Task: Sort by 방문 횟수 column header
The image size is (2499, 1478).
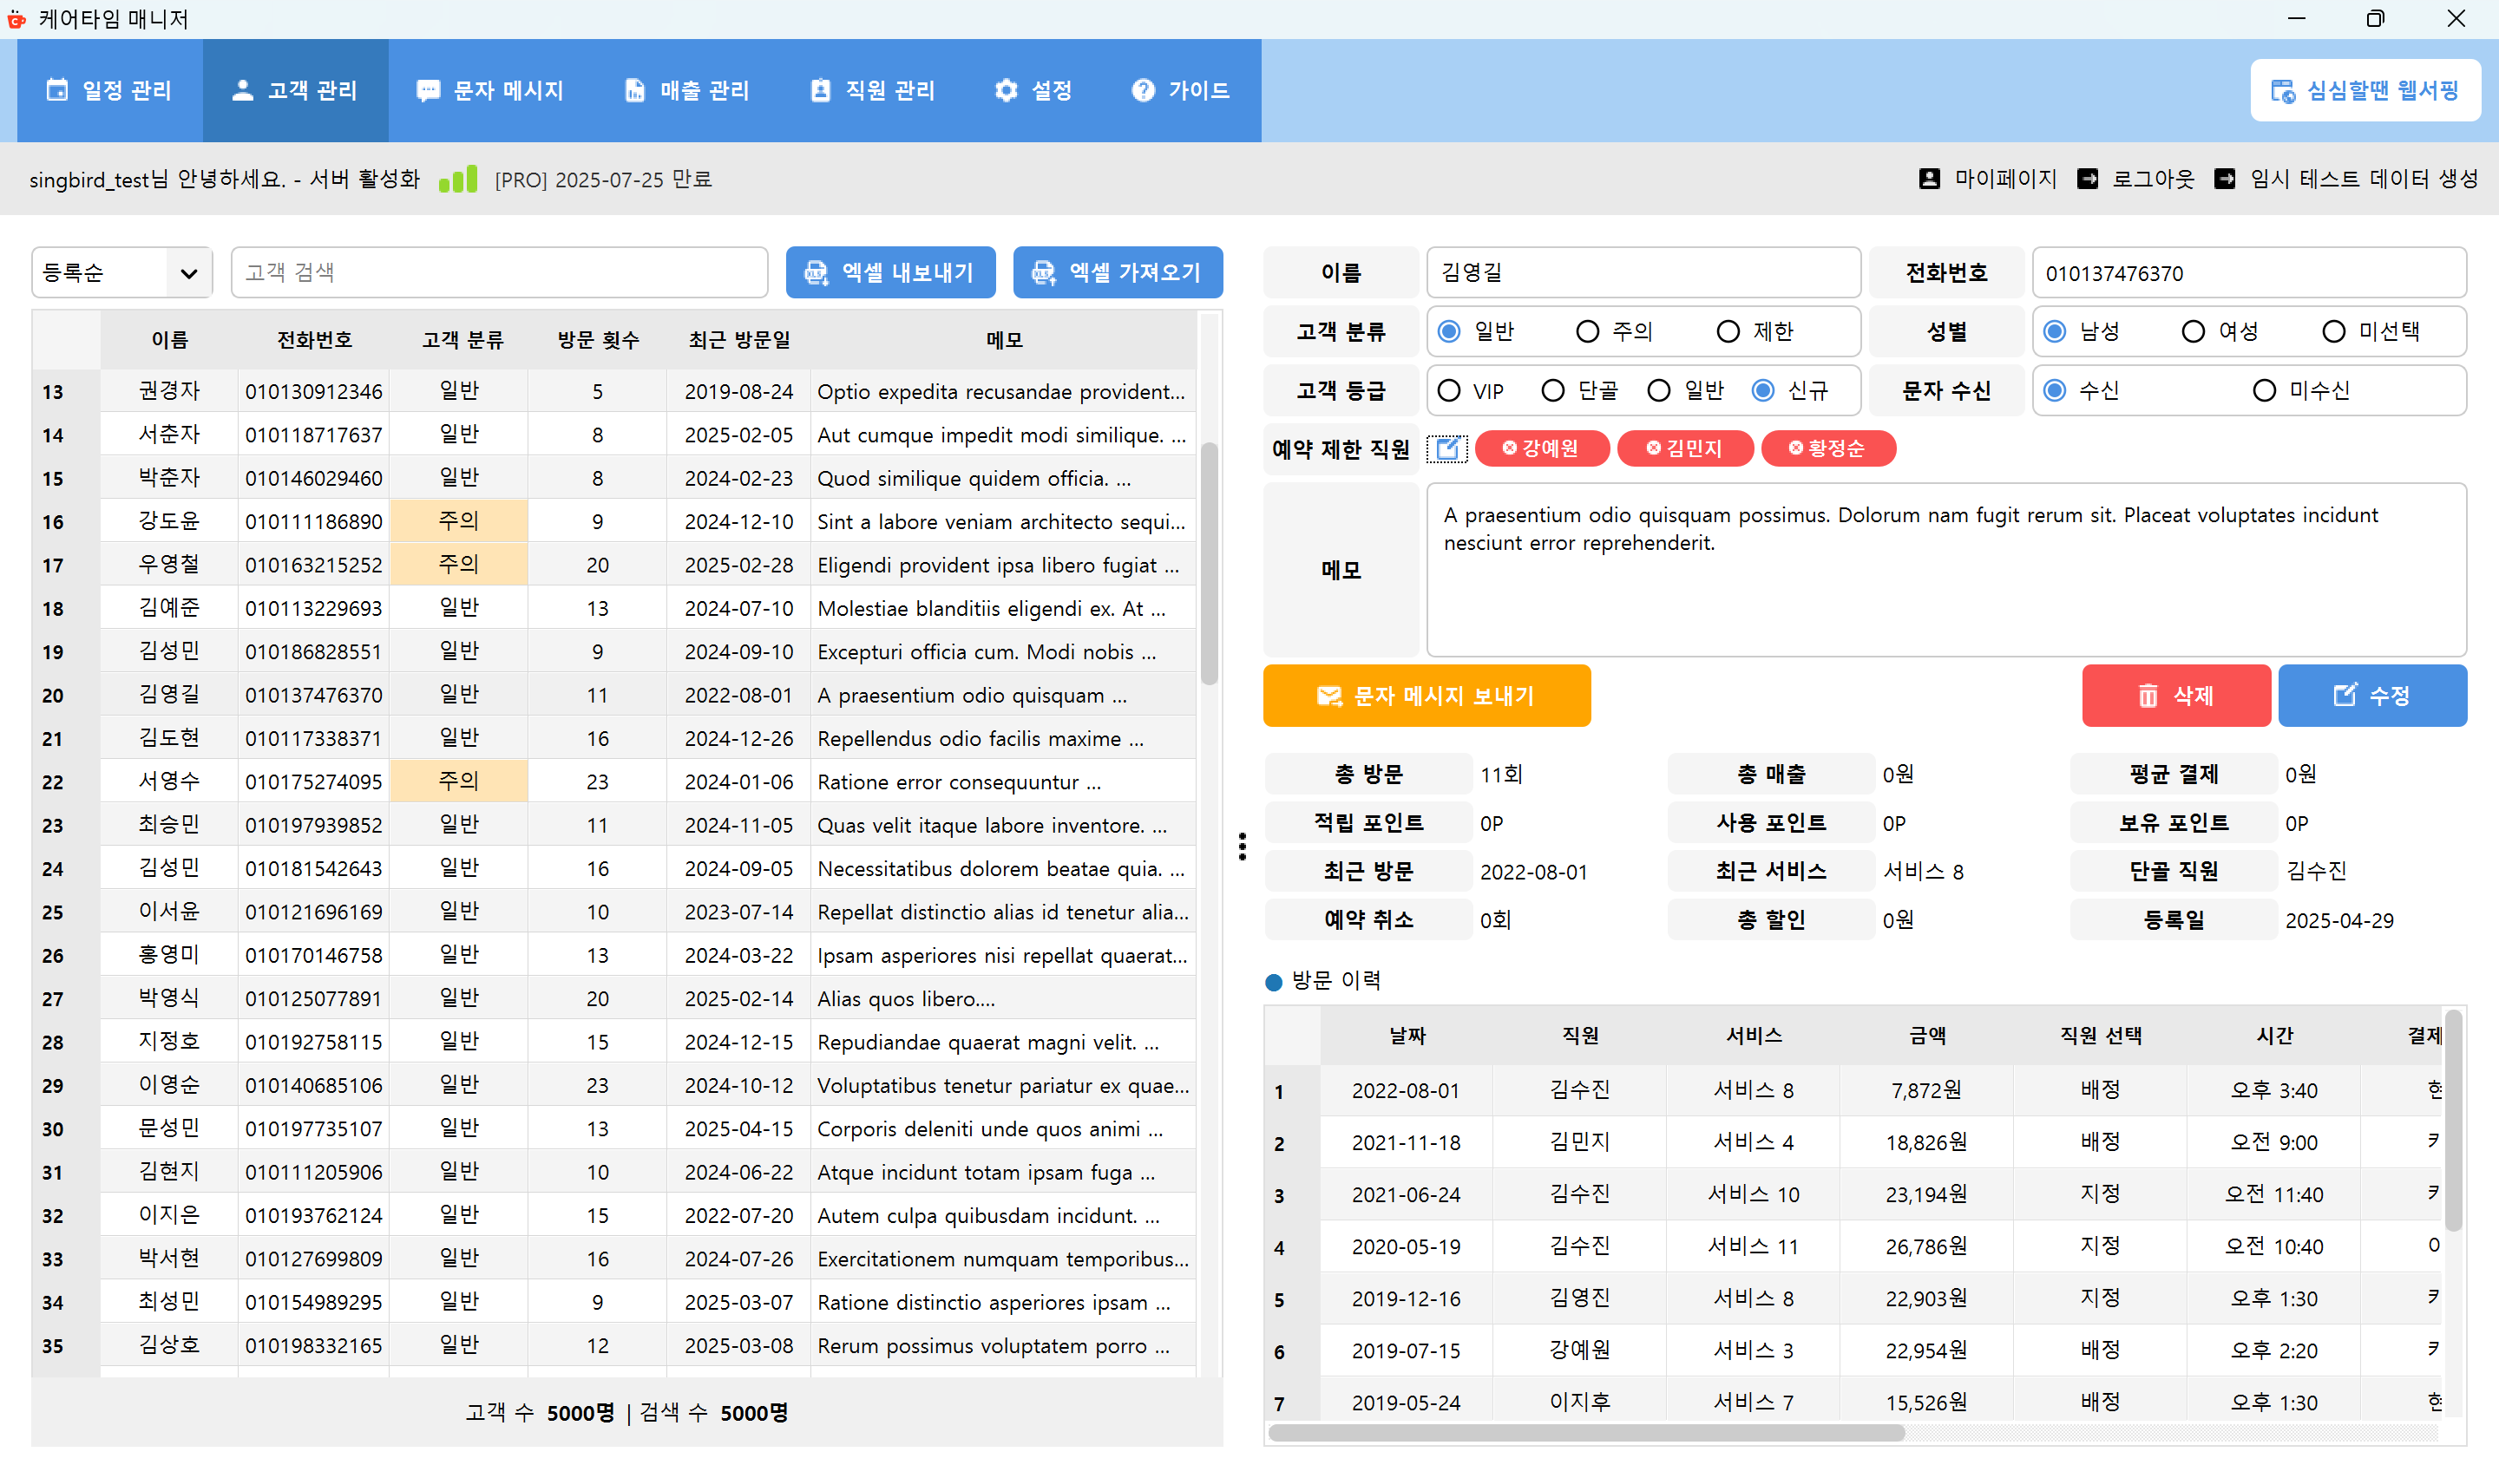Action: point(598,341)
